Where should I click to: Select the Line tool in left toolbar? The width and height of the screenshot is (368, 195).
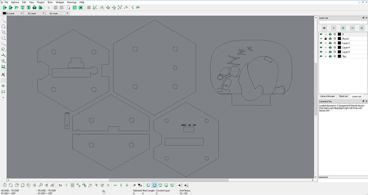tap(3, 21)
